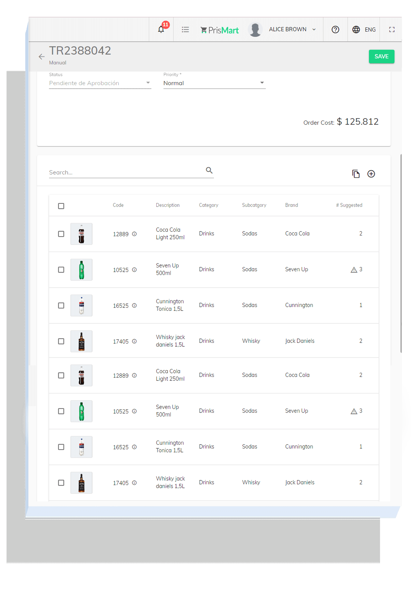This screenshot has height=612, width=411.
Task: Sort by the Category column header
Action: click(x=209, y=205)
